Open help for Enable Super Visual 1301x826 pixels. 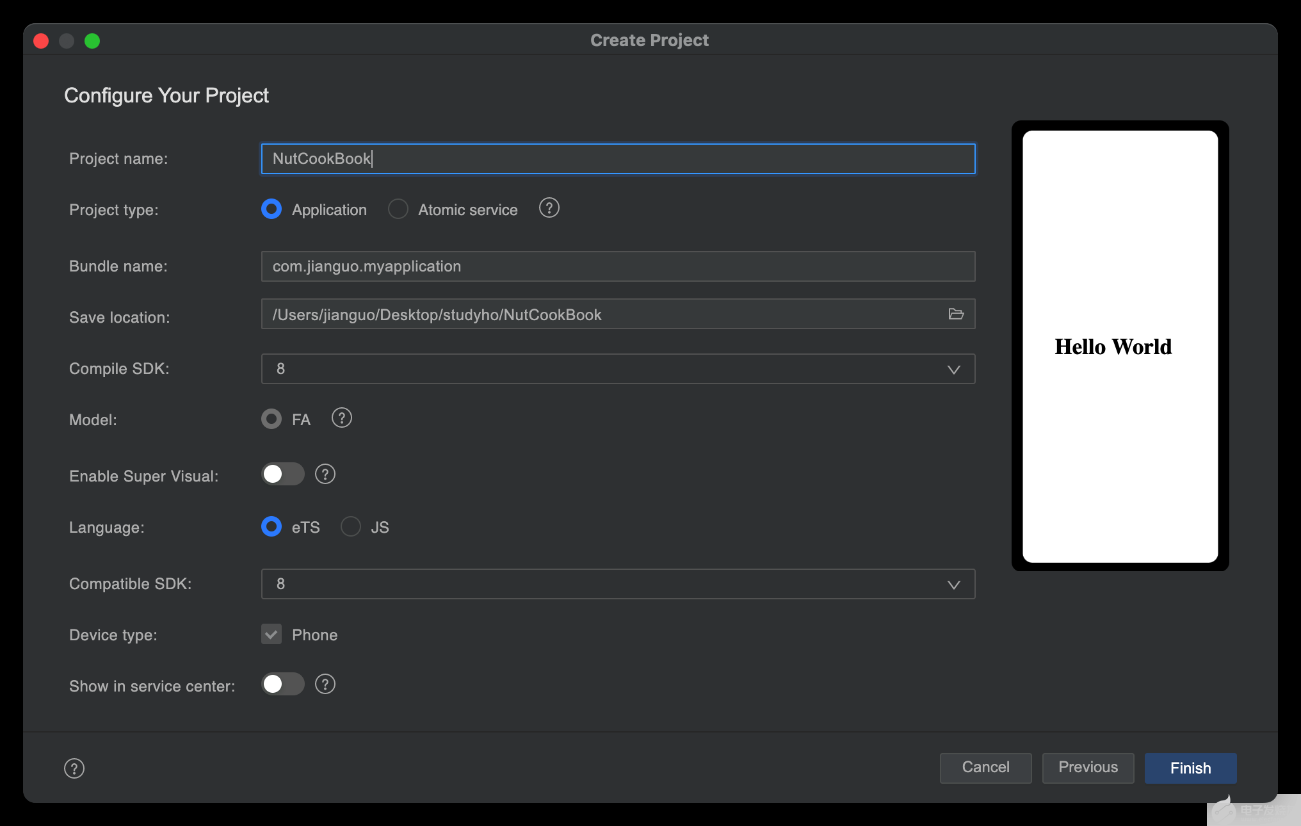click(x=325, y=474)
